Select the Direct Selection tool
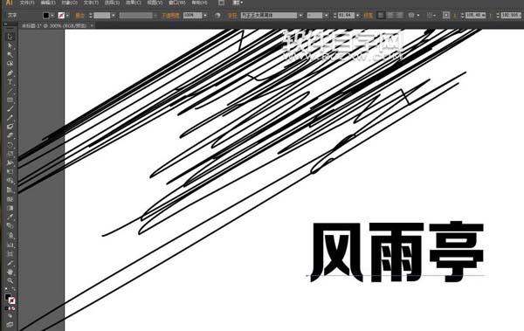Image resolution: width=524 pixels, height=331 pixels. click(x=10, y=45)
